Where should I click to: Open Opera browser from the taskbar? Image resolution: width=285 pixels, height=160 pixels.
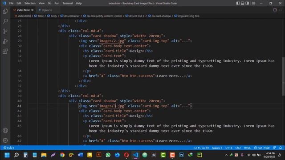coord(126,155)
